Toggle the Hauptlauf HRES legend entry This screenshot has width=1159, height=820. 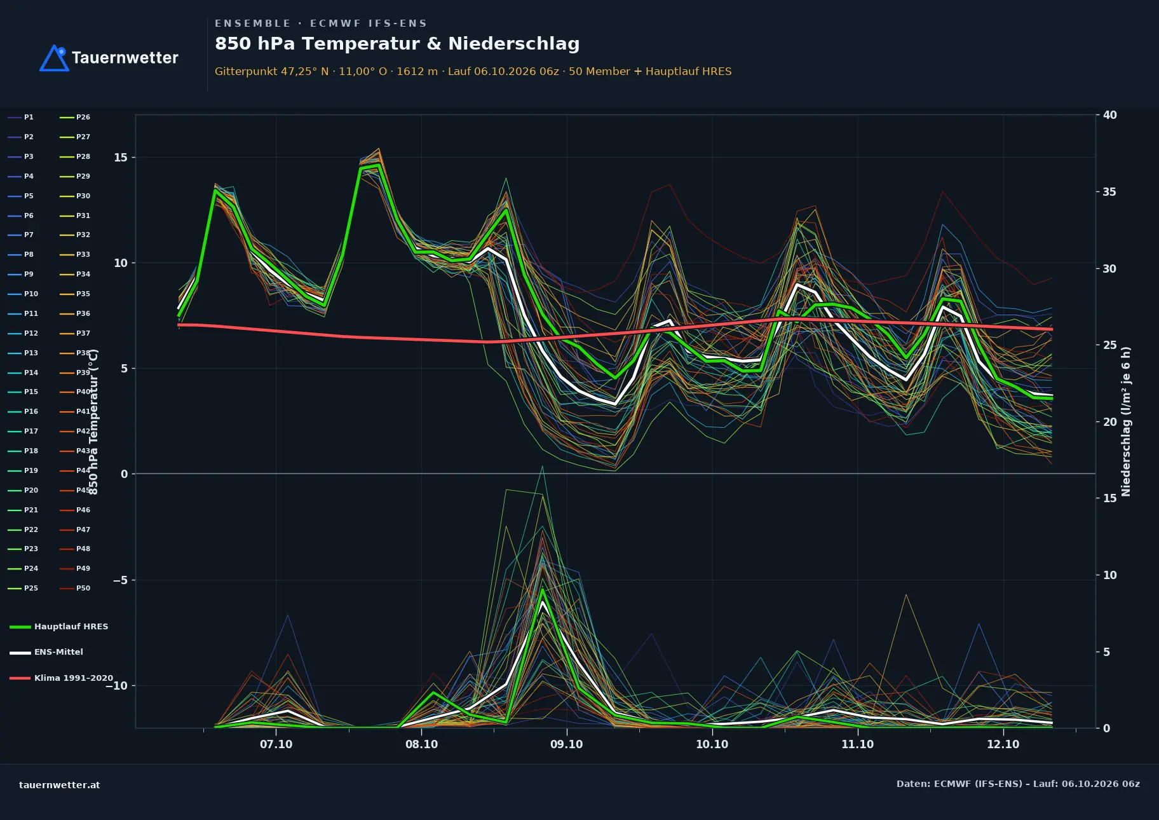click(58, 627)
